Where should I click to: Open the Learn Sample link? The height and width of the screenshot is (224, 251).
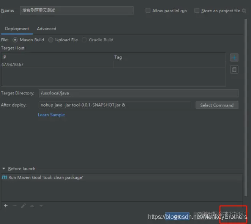click(51, 115)
